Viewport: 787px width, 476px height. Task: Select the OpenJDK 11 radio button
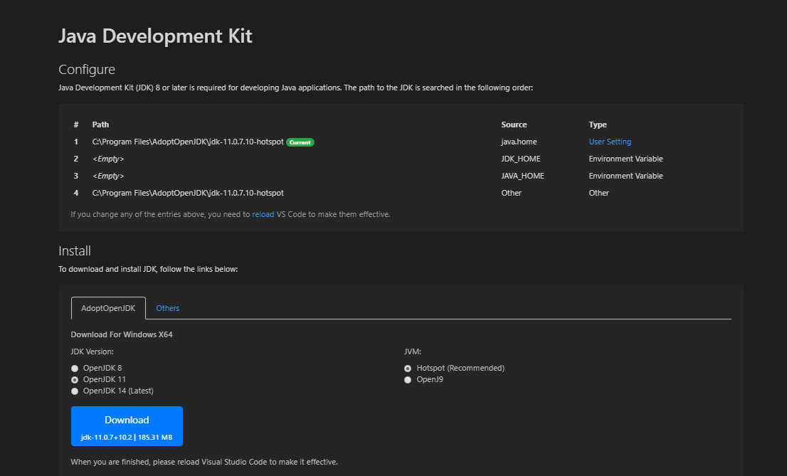click(75, 380)
